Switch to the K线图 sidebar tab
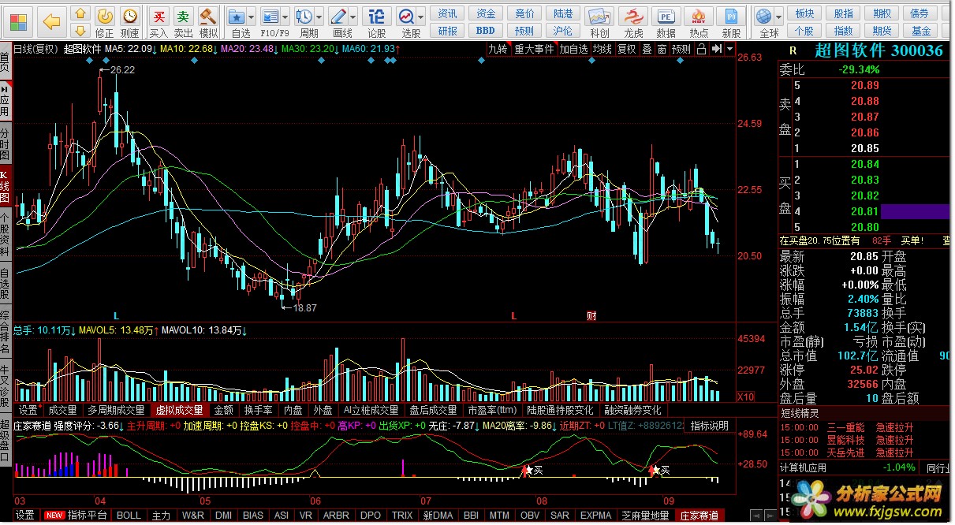Image resolution: width=955 pixels, height=525 pixels. (6, 188)
